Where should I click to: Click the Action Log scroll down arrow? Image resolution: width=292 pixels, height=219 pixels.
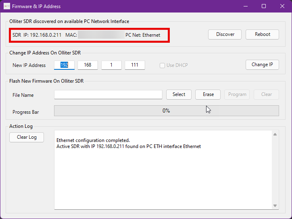[275, 206]
